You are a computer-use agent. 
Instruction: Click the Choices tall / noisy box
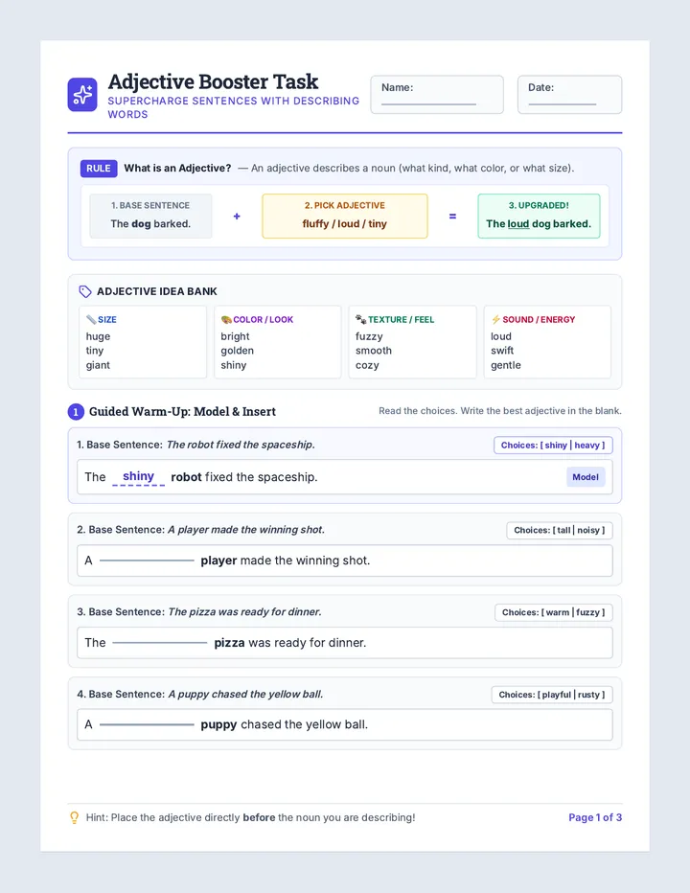pos(560,530)
